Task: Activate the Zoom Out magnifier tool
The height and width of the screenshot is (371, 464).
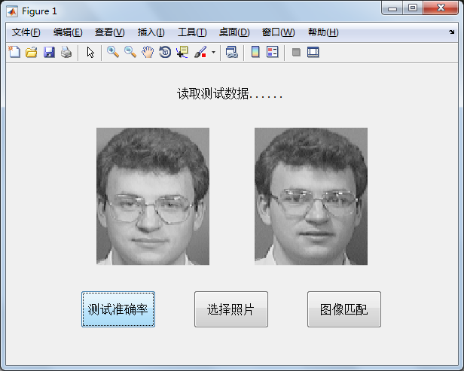Action: click(x=130, y=52)
